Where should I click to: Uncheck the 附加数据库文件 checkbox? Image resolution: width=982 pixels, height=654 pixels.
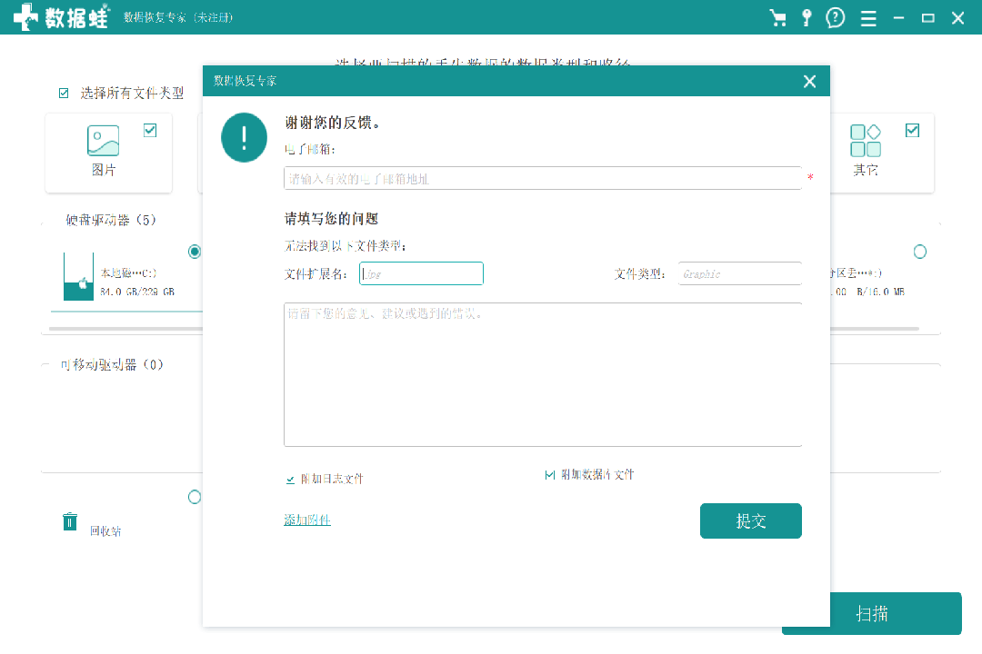[549, 474]
